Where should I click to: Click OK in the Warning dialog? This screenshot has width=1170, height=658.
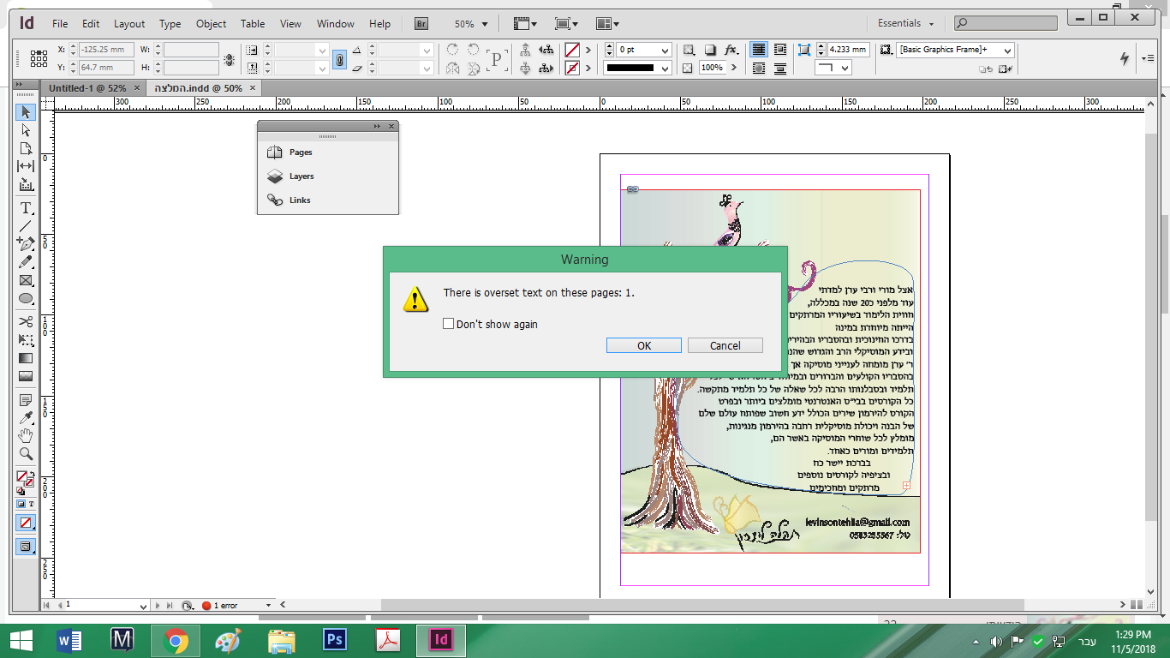tap(643, 345)
